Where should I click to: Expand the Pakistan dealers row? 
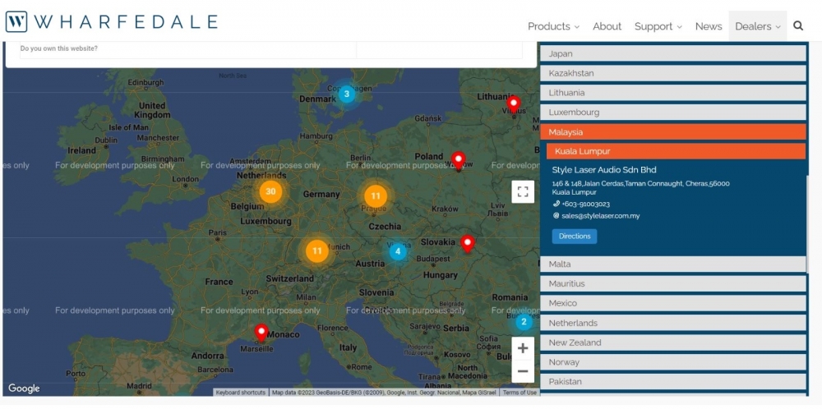coord(673,382)
